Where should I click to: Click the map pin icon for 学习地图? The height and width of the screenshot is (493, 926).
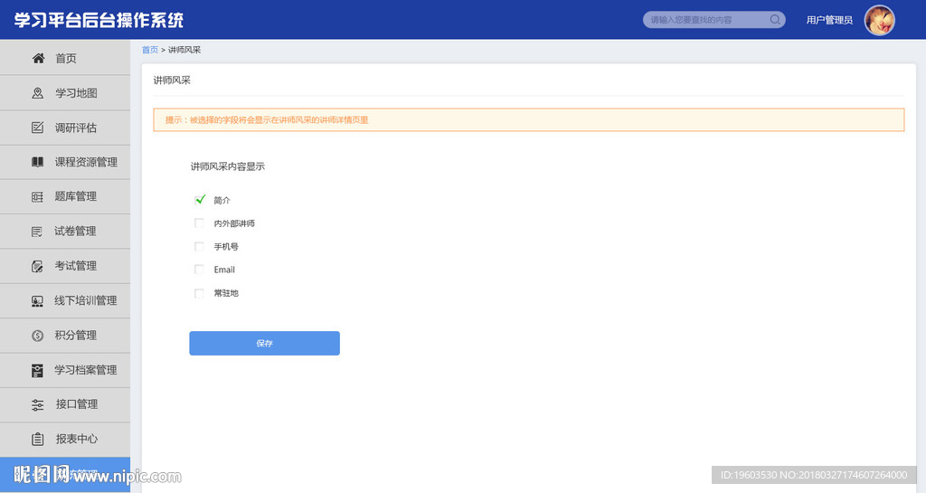click(x=38, y=93)
